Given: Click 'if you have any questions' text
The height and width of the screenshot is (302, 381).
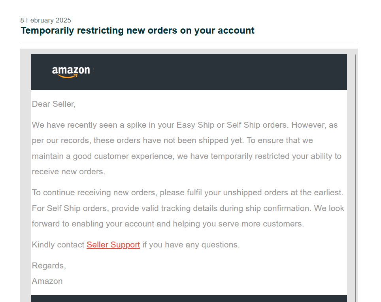Looking at the screenshot, I should point(191,245).
